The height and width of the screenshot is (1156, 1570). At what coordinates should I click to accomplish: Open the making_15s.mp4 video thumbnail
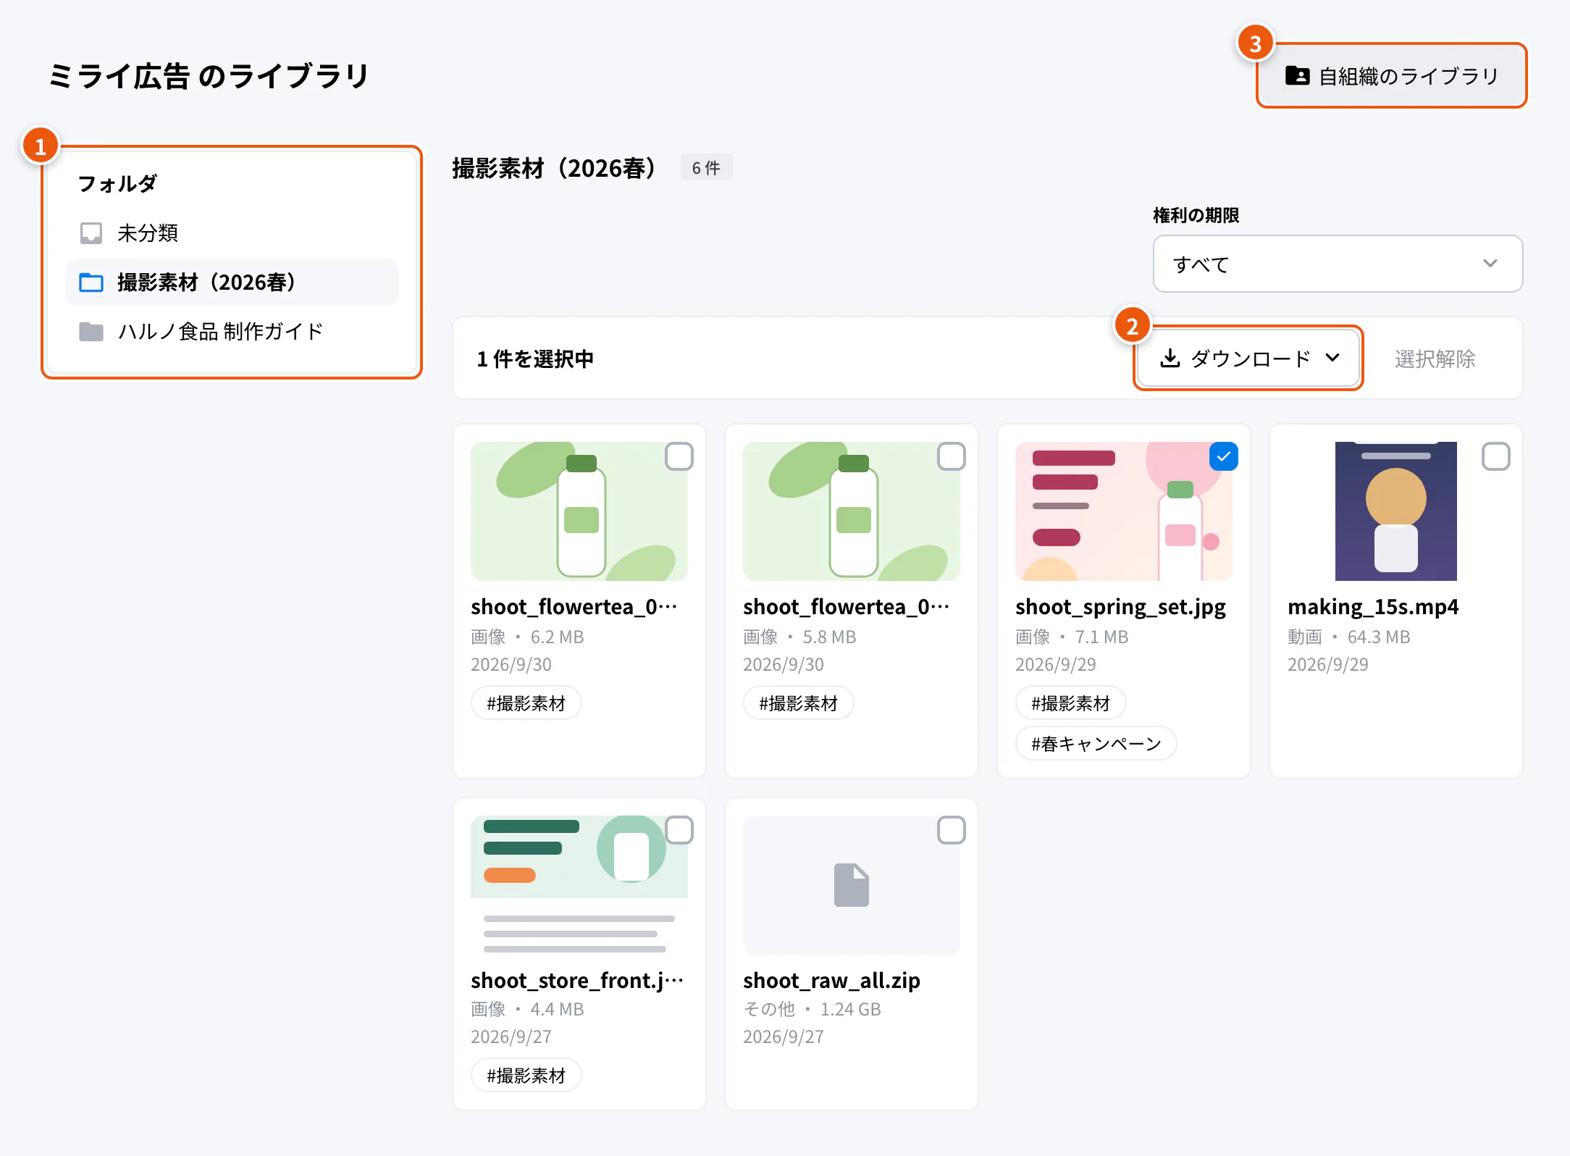(1396, 511)
